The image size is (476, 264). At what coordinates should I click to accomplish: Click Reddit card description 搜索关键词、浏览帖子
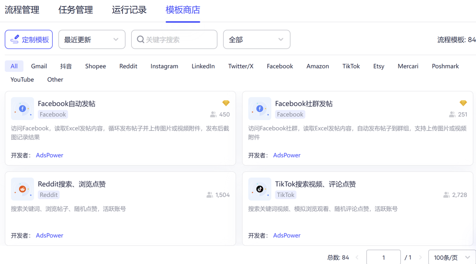[68, 209]
